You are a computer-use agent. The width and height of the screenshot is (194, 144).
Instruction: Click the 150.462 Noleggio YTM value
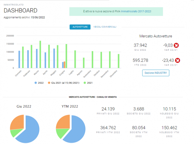click(x=169, y=128)
